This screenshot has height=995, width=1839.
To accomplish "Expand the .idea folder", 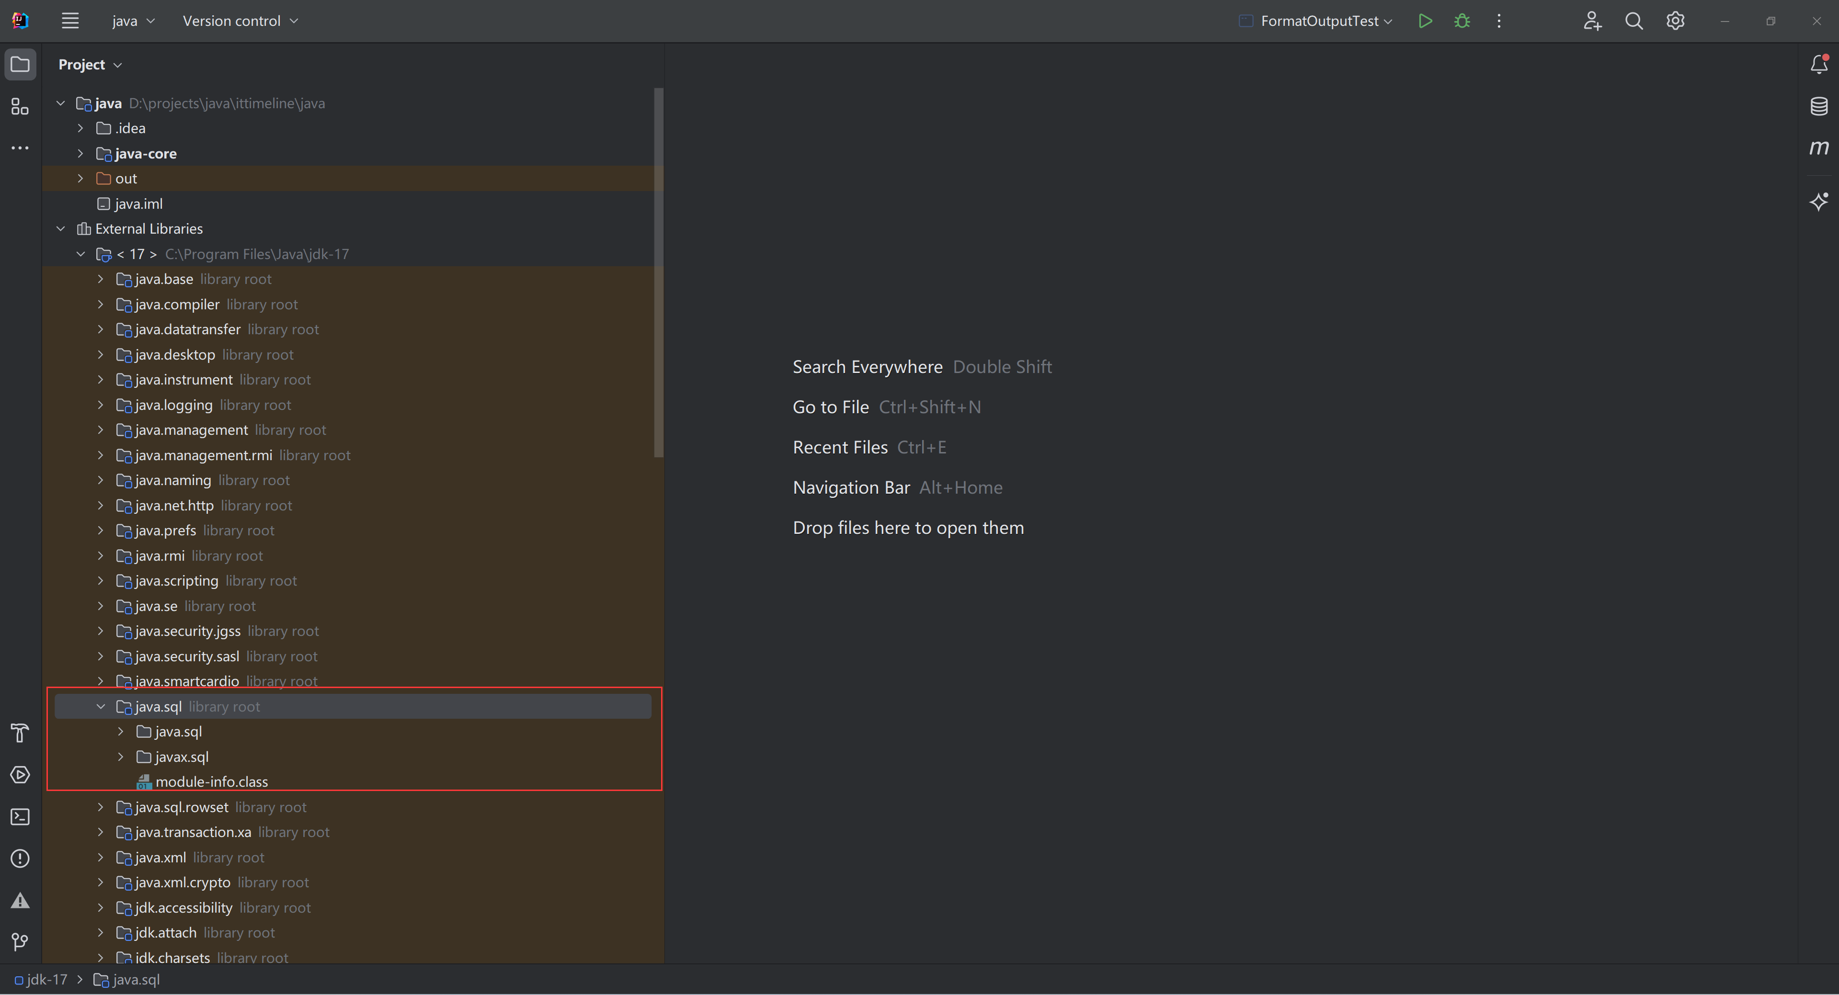I will click(80, 128).
